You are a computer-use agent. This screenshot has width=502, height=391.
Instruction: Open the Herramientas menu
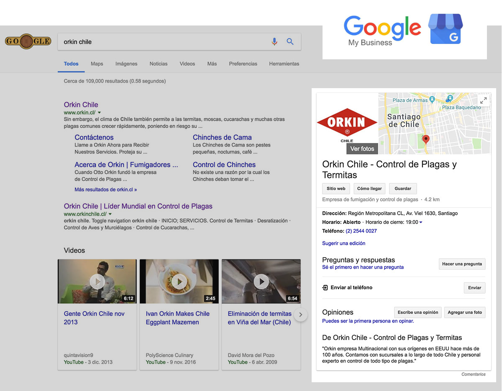point(284,64)
